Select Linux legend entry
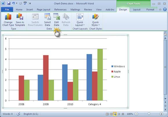168x117 pixels. pos(116,77)
